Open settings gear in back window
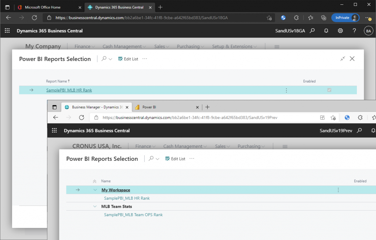This screenshot has height=240, width=376. 340,31
